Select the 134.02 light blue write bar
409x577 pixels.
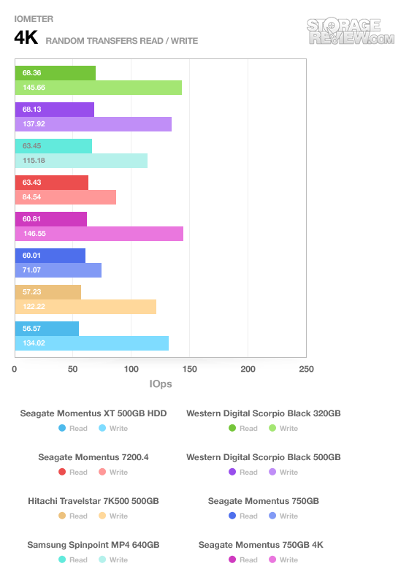coord(92,343)
